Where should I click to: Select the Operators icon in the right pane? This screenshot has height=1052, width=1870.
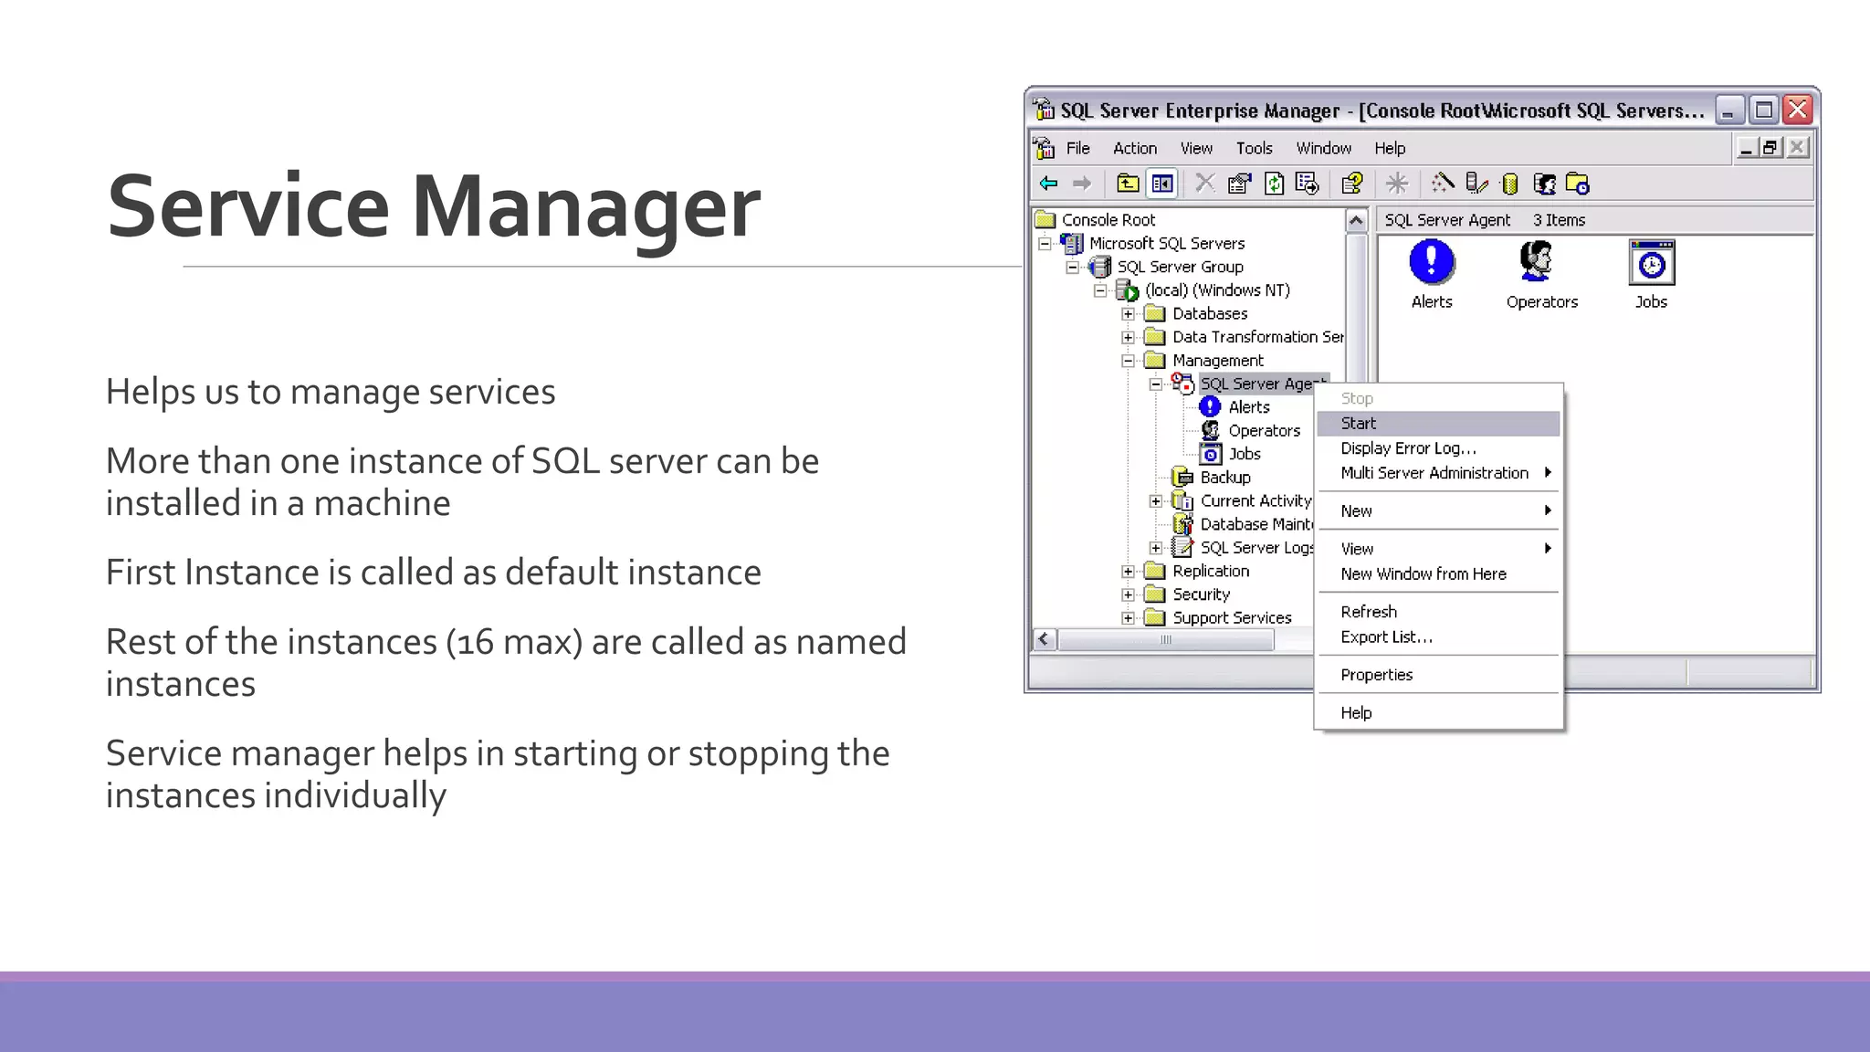pos(1541,274)
